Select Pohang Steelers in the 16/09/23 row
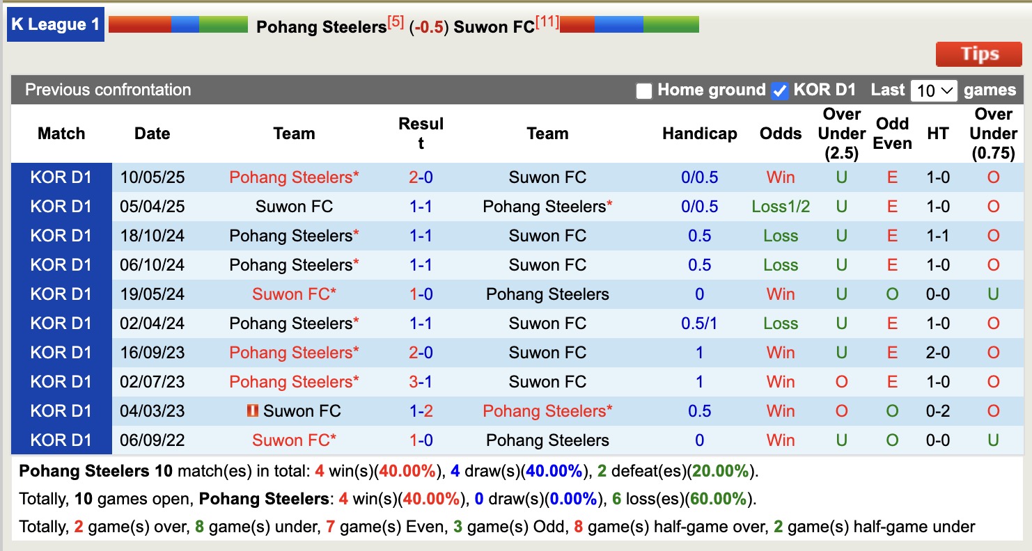1032x551 pixels. click(x=294, y=353)
